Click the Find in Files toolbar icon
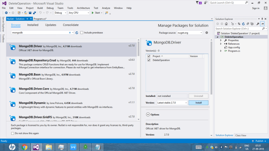The image size is (269, 151). pos(106,13)
